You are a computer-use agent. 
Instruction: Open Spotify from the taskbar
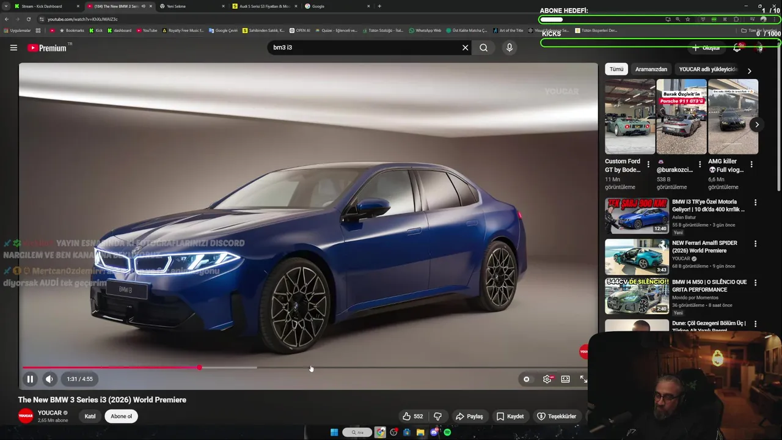tap(447, 433)
